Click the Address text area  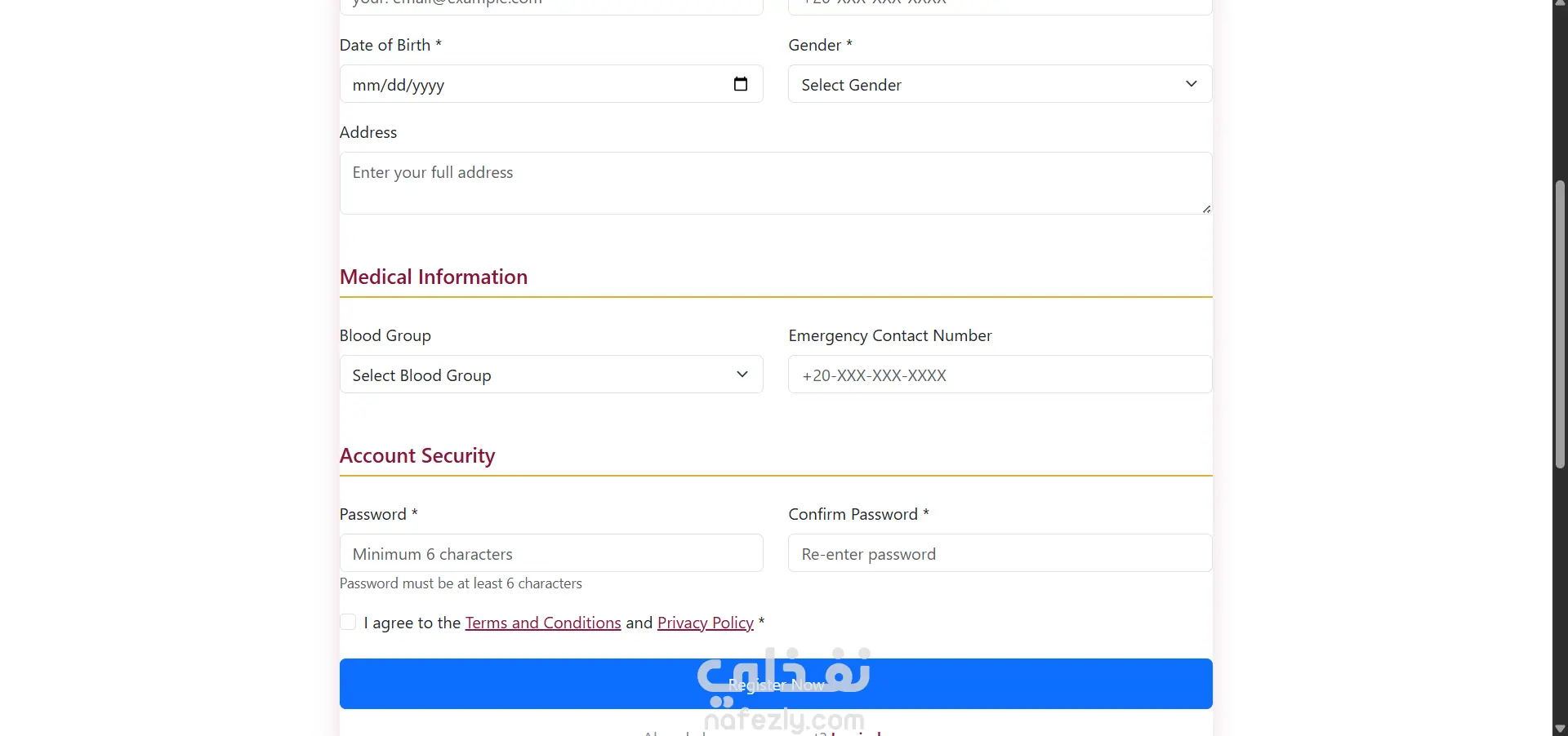coord(776,183)
